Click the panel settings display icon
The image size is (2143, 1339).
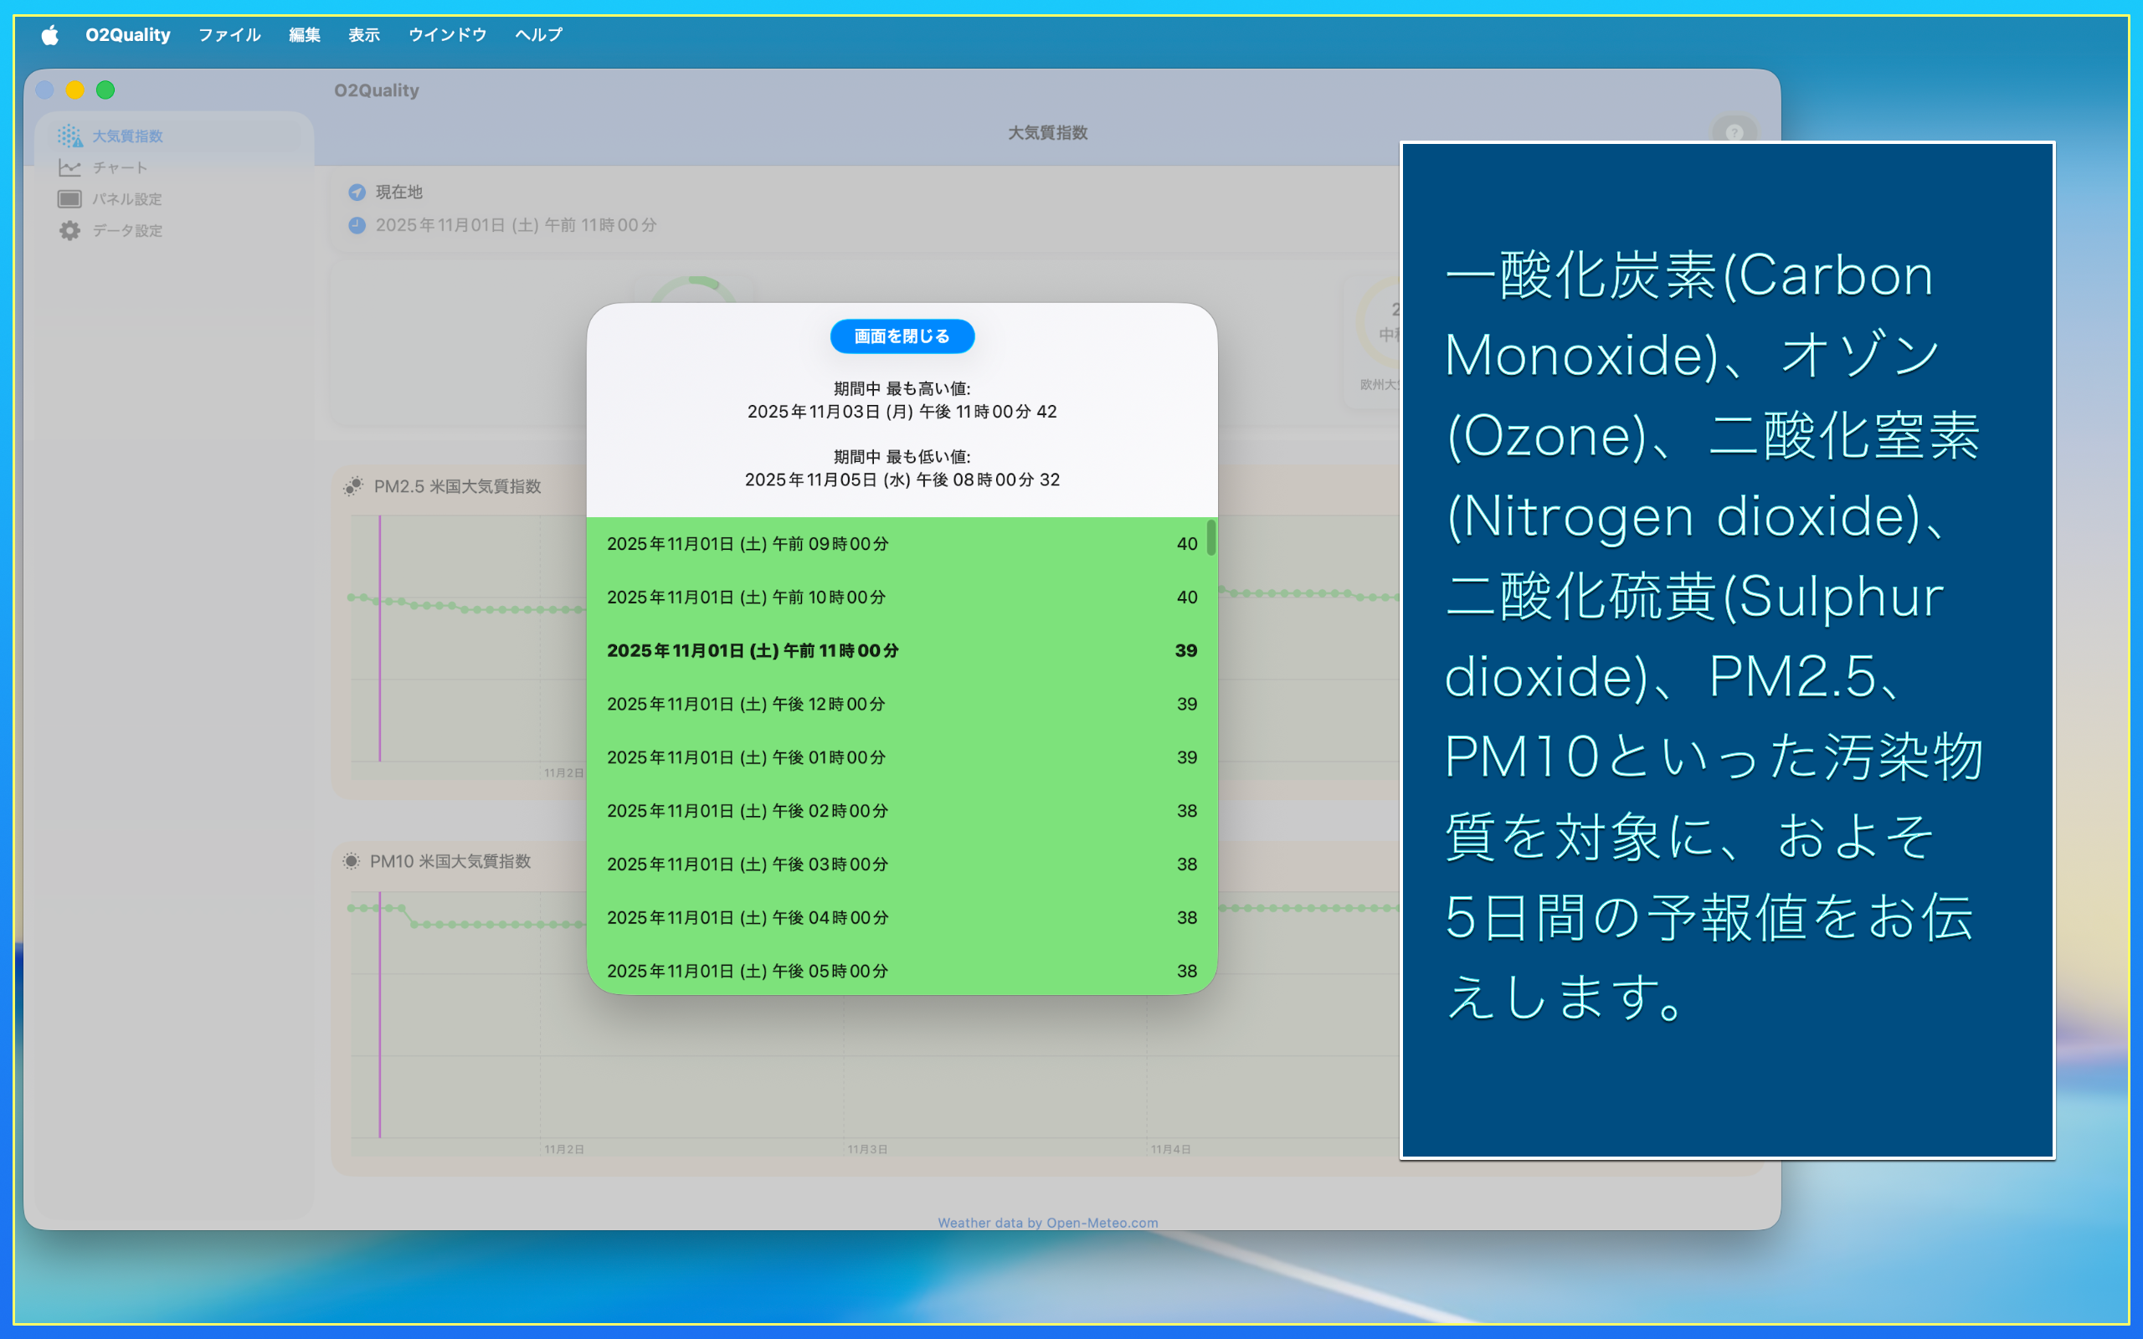click(70, 199)
